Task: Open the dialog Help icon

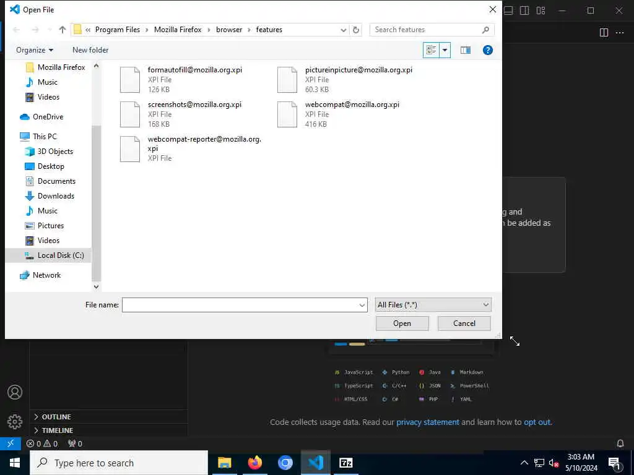Action: point(488,50)
